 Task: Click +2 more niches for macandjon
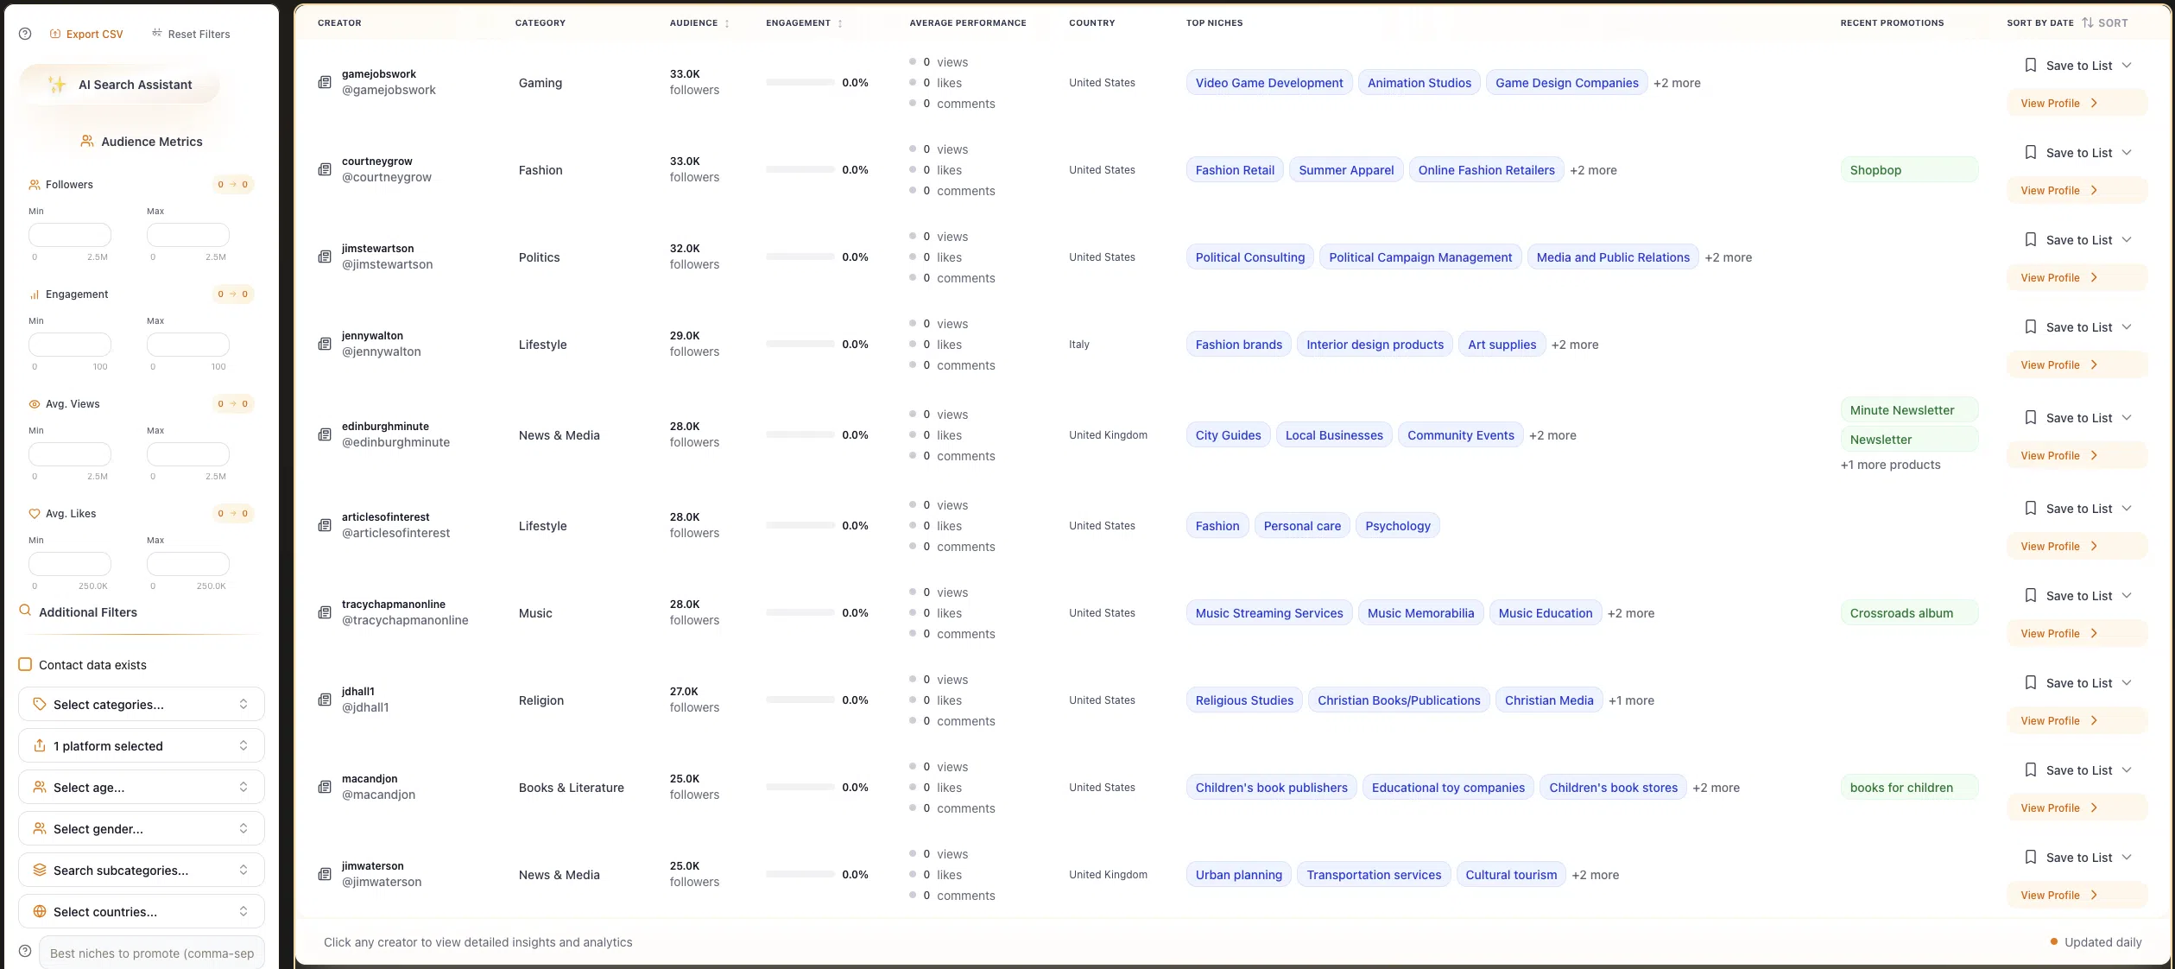click(x=1717, y=787)
